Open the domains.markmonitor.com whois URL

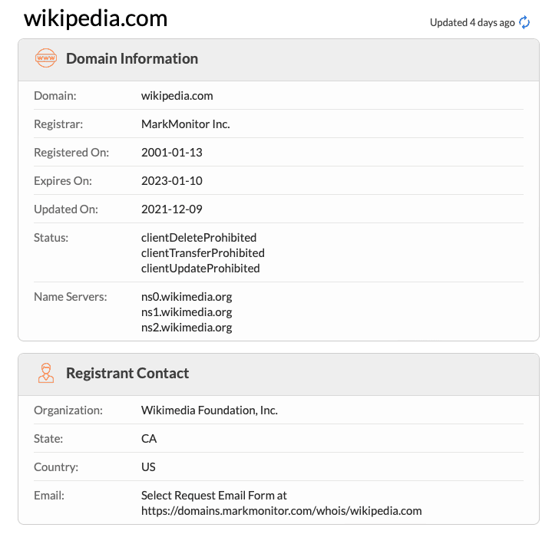[x=281, y=510]
